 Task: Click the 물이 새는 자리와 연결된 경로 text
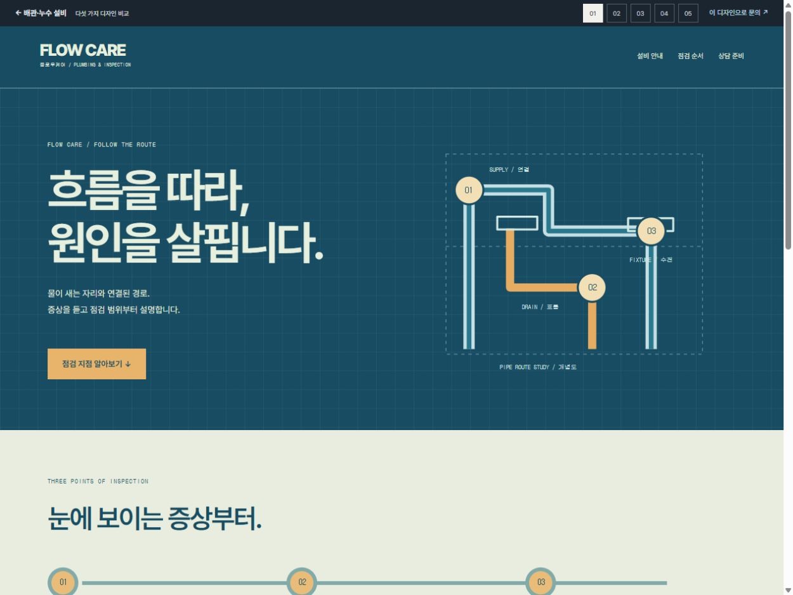(98, 293)
